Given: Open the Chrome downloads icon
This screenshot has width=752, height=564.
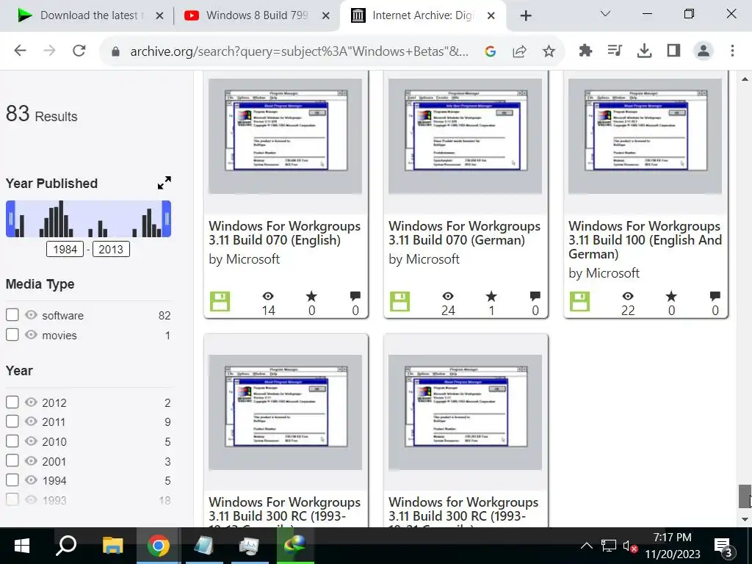Looking at the screenshot, I should click(644, 51).
